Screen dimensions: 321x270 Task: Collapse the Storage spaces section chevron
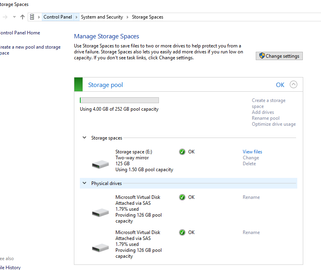pos(84,138)
